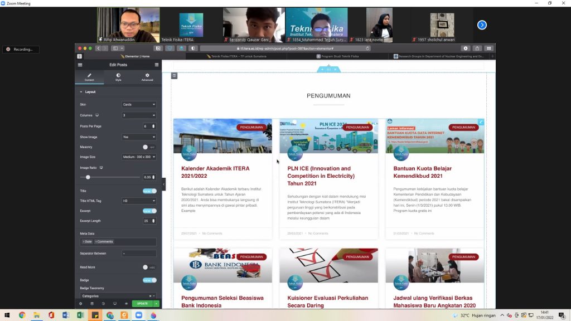Click the Separator Between input field
Screen dimensions: 571x321
139,254
